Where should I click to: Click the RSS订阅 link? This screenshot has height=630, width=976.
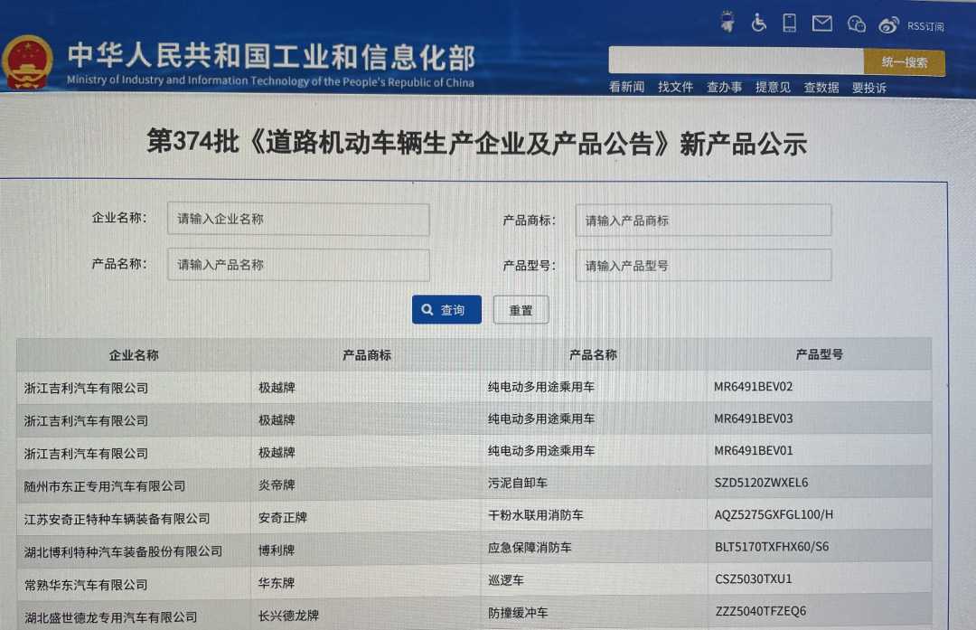(x=925, y=27)
